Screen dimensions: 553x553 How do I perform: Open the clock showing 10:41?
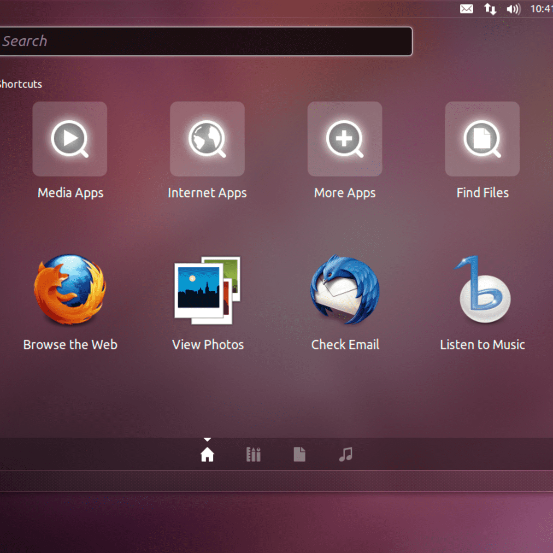[541, 9]
